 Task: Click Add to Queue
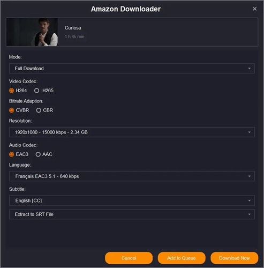[x=182, y=258]
